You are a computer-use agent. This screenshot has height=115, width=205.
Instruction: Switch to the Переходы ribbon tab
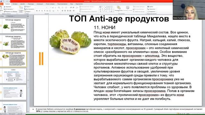click(31, 4)
